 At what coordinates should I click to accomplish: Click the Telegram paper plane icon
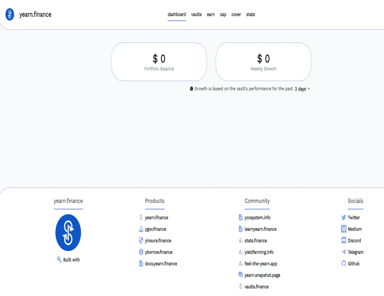click(344, 252)
